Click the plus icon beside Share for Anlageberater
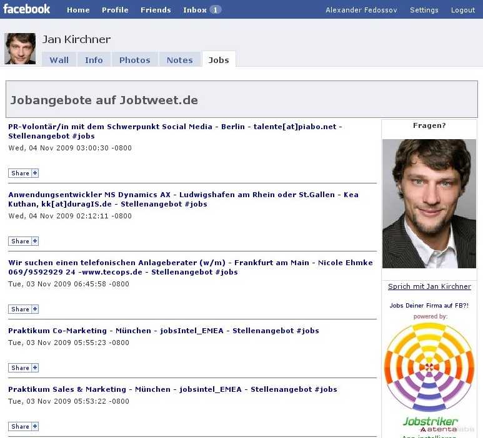This screenshot has height=438, width=483. 35,309
